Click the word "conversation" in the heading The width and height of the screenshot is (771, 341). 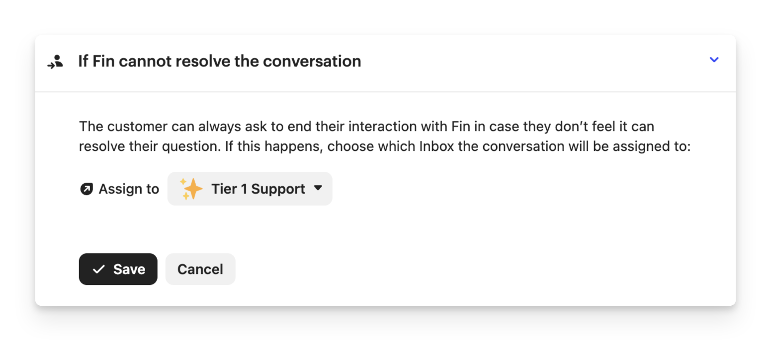point(312,62)
